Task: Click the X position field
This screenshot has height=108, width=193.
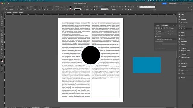Action: click(x=12, y=7)
